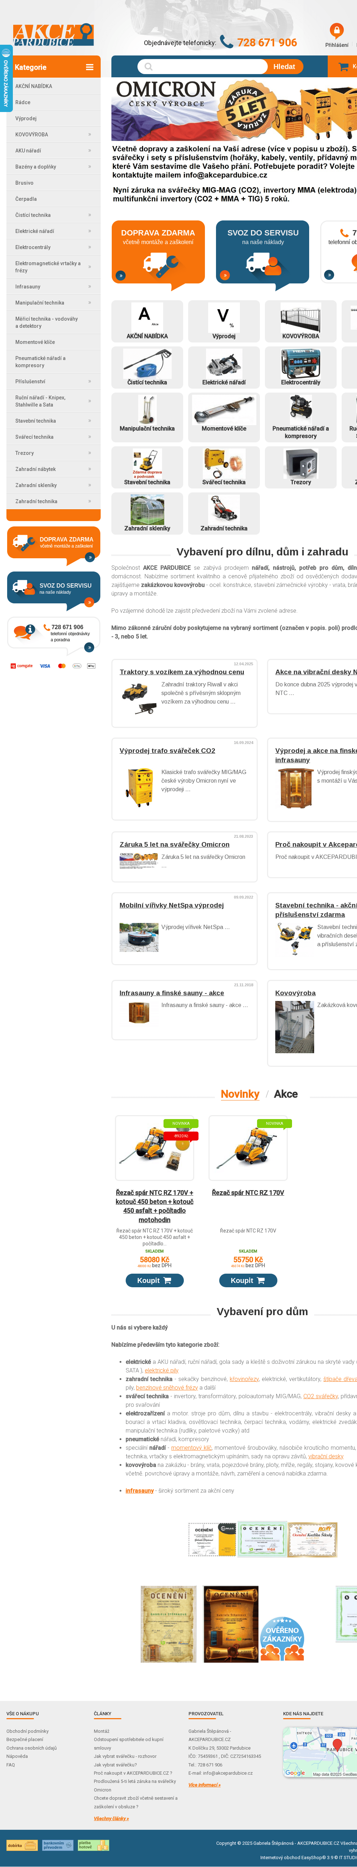Switch to the Novinky tab
Image resolution: width=357 pixels, height=1867 pixels.
pos(240,1094)
